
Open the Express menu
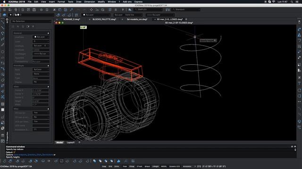click(138, 2)
